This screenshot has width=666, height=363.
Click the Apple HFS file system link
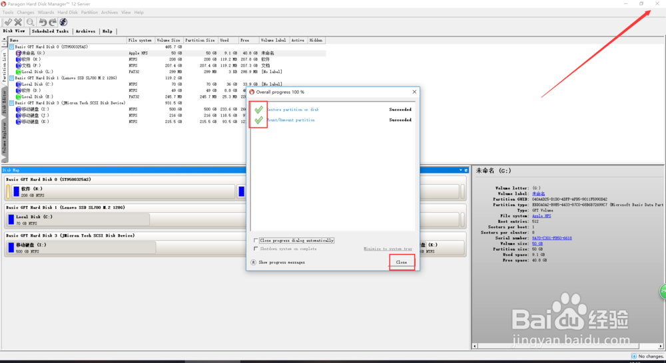pos(541,216)
